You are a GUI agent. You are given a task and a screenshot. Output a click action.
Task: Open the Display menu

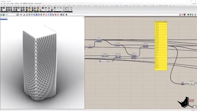(x=12, y=4)
